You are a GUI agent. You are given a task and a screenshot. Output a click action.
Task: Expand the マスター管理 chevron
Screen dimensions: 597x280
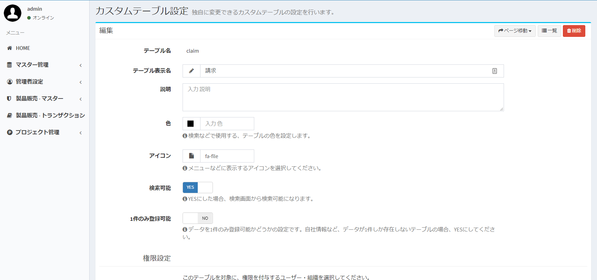(x=81, y=65)
